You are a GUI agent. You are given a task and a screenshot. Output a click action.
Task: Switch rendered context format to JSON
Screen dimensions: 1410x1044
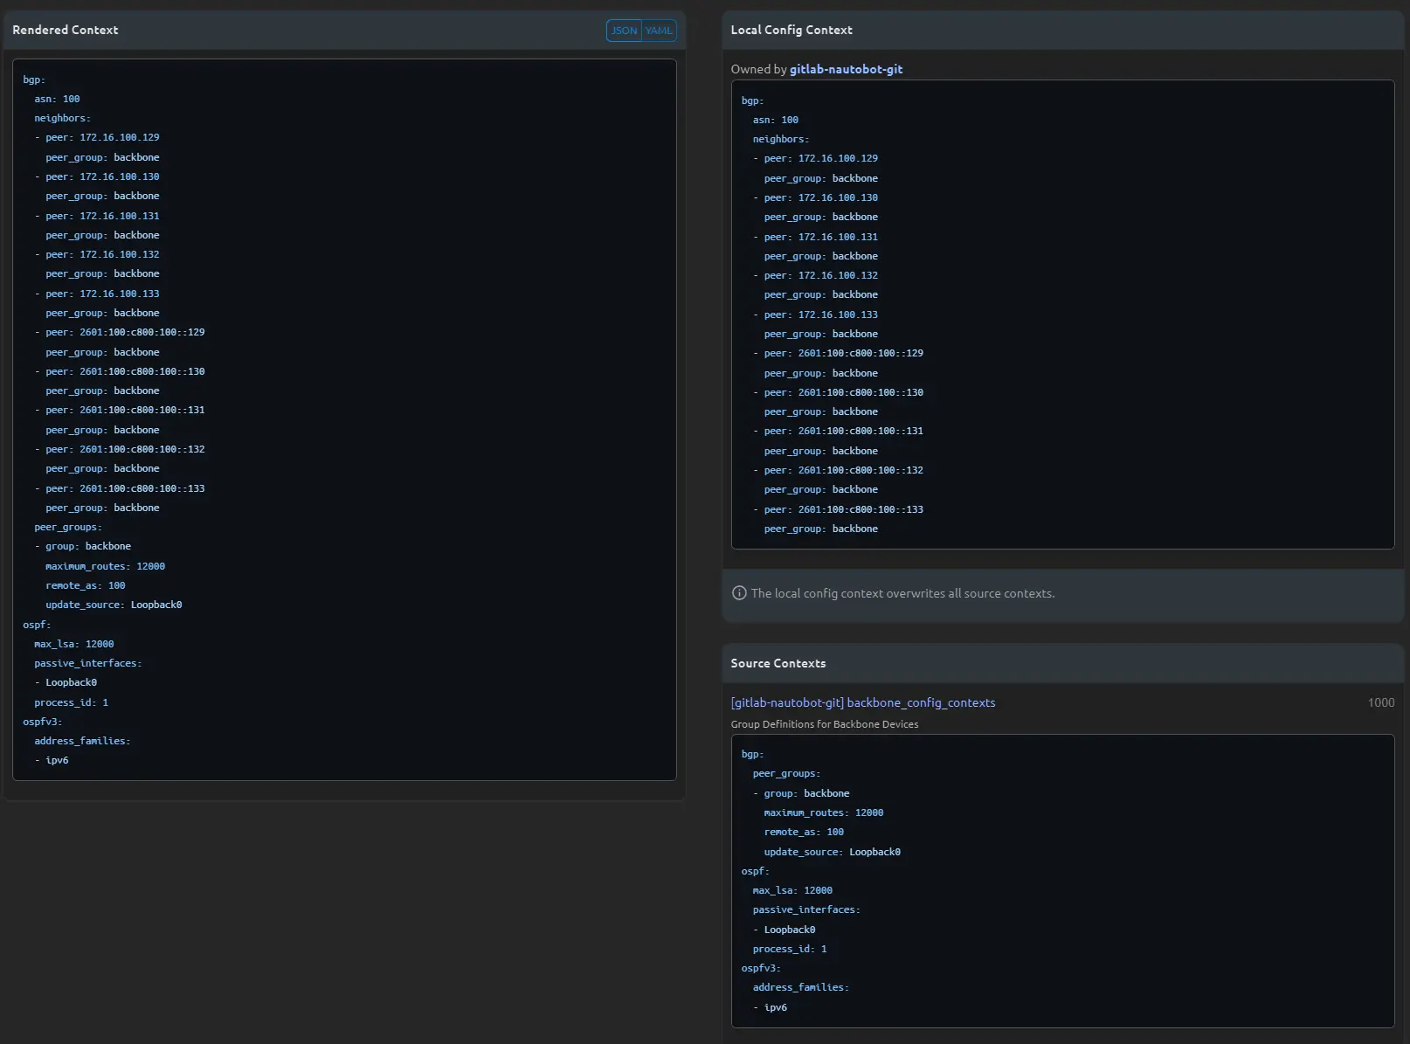click(624, 31)
